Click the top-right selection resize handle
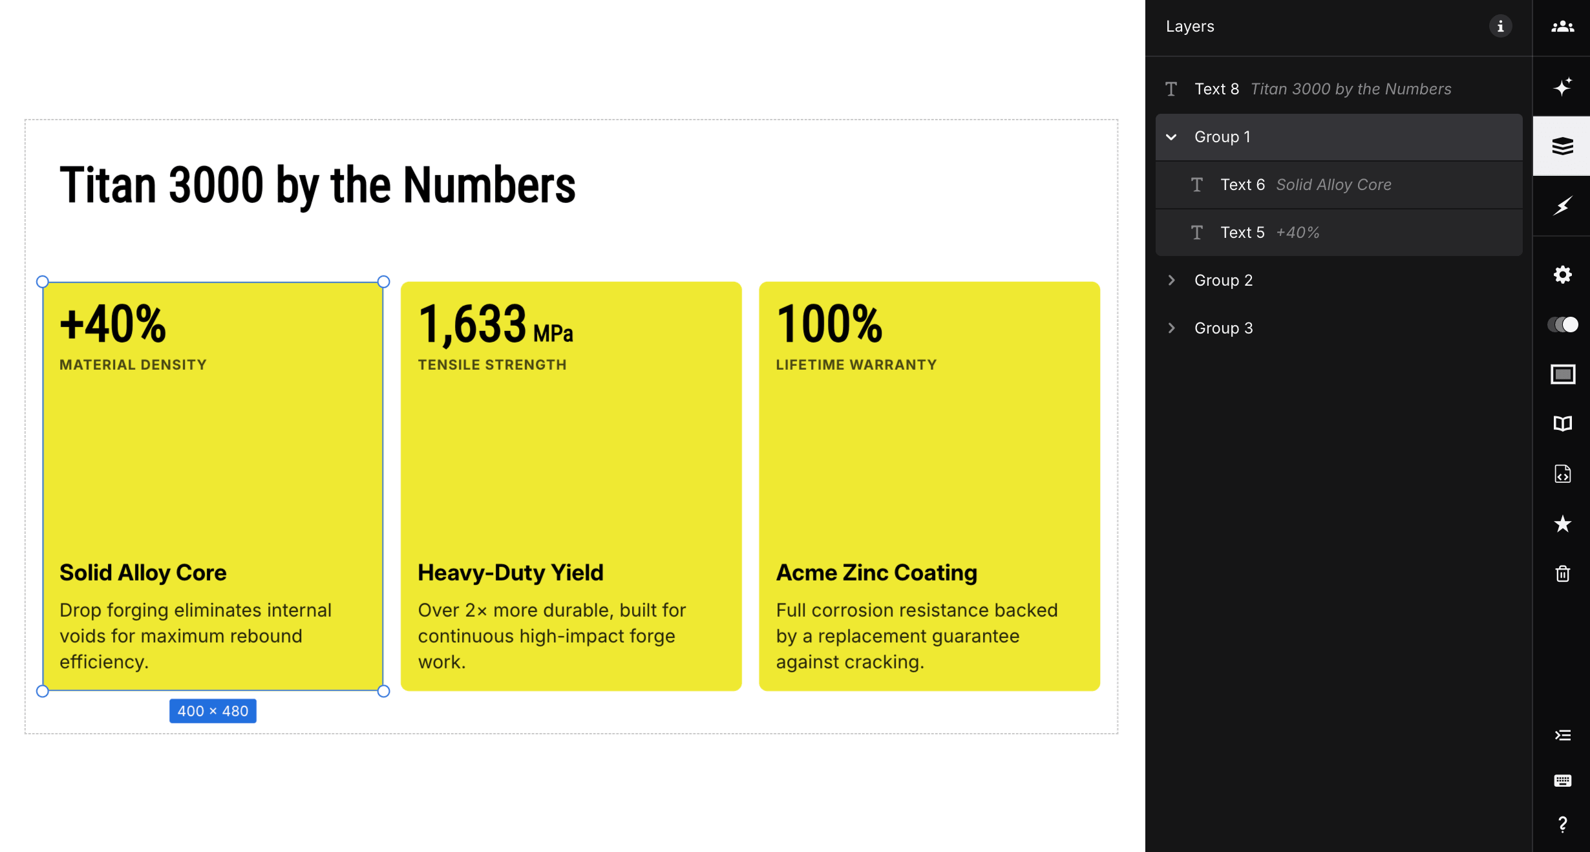1590x852 pixels. tap(383, 282)
